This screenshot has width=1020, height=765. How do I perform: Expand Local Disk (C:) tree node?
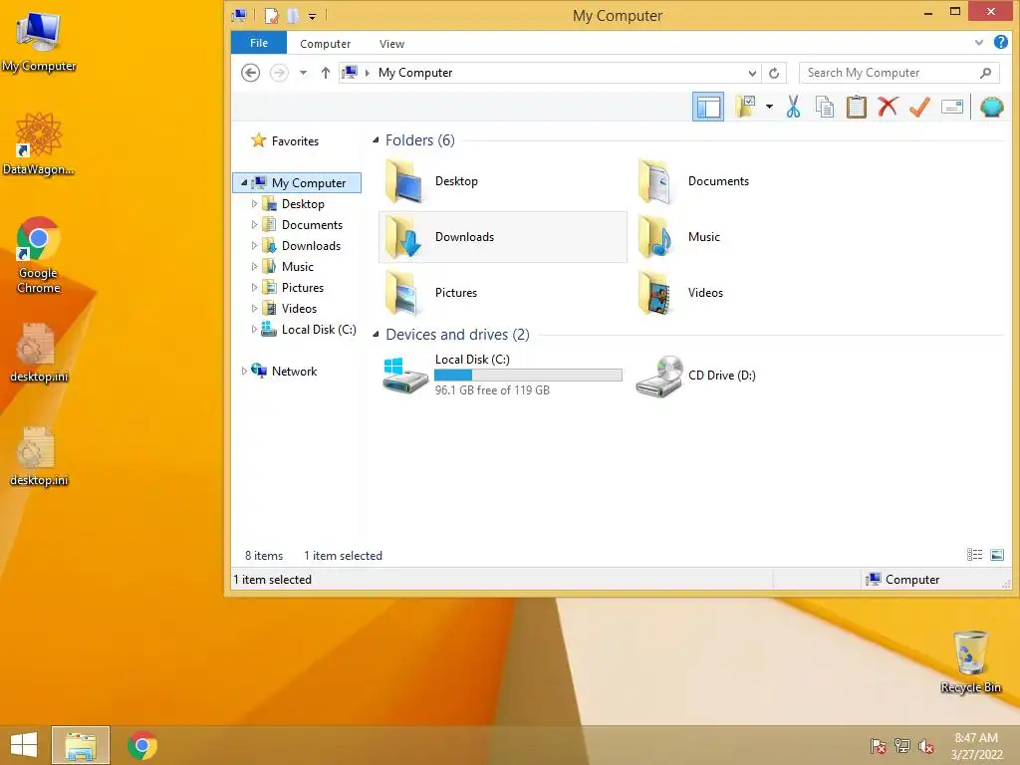(254, 329)
